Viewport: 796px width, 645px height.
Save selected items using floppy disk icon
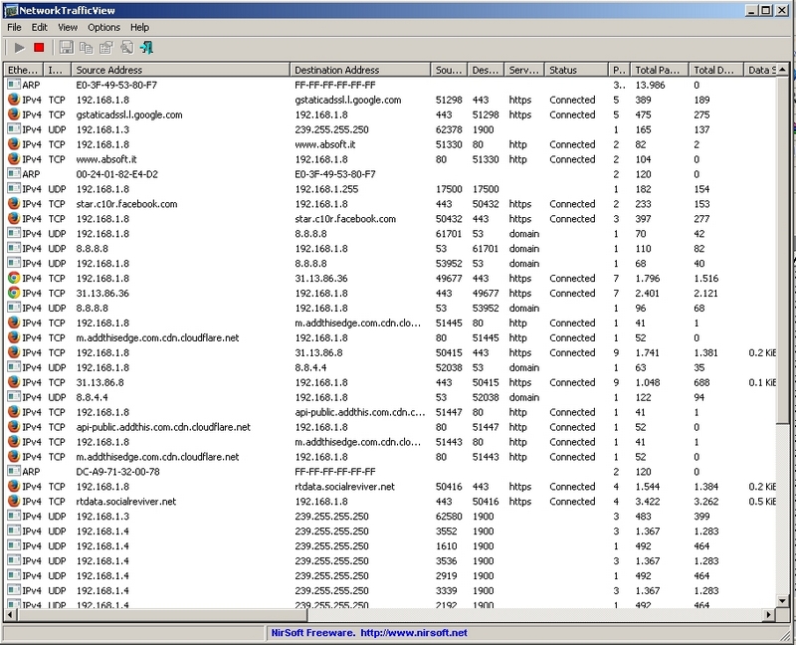pos(67,48)
